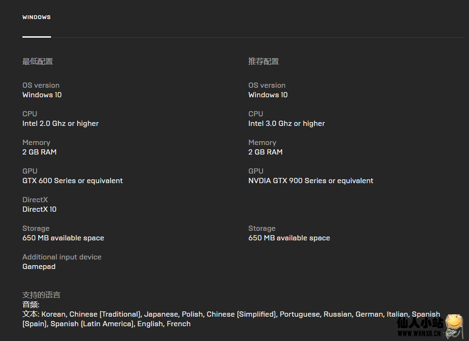Click the 最低配置 heading
This screenshot has height=341, width=469.
point(38,62)
